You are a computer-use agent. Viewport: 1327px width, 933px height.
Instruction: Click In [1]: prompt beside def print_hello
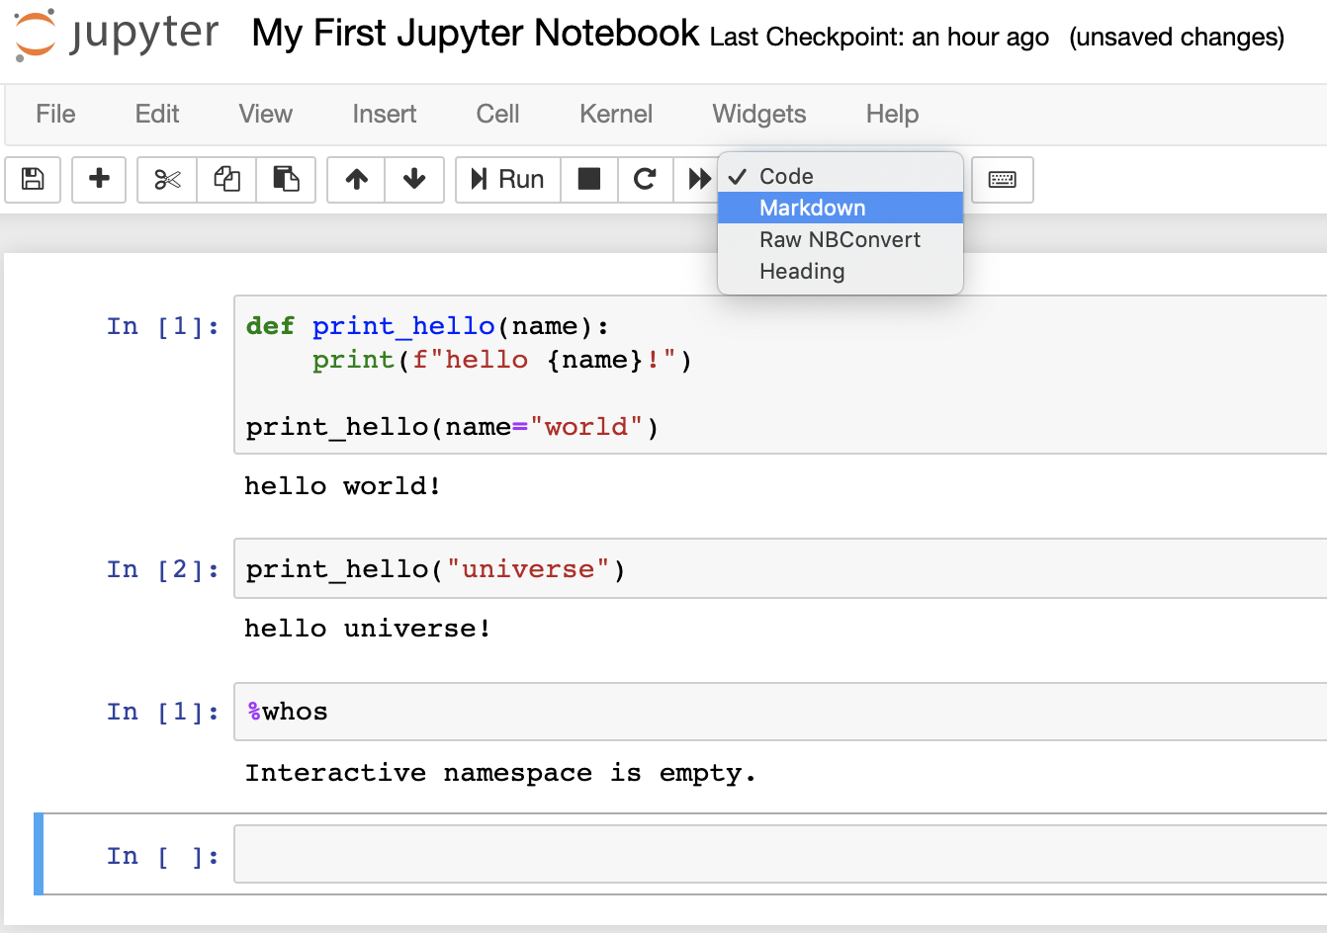[163, 326]
